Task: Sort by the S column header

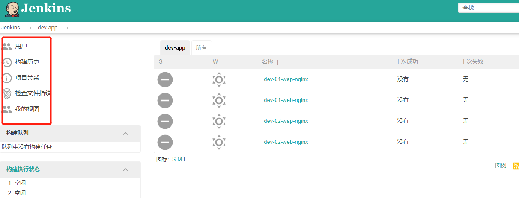Action: tap(161, 62)
